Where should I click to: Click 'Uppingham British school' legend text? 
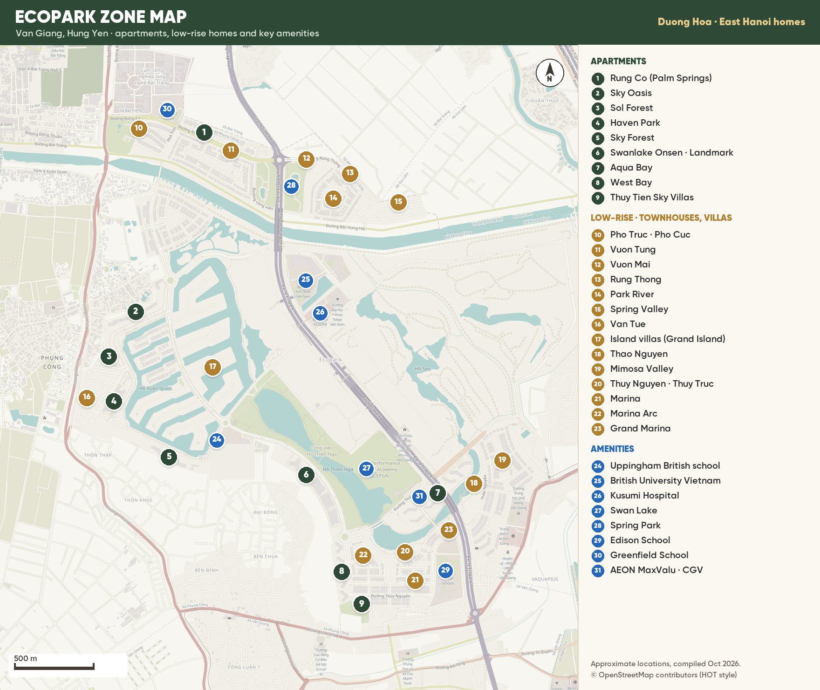point(665,465)
